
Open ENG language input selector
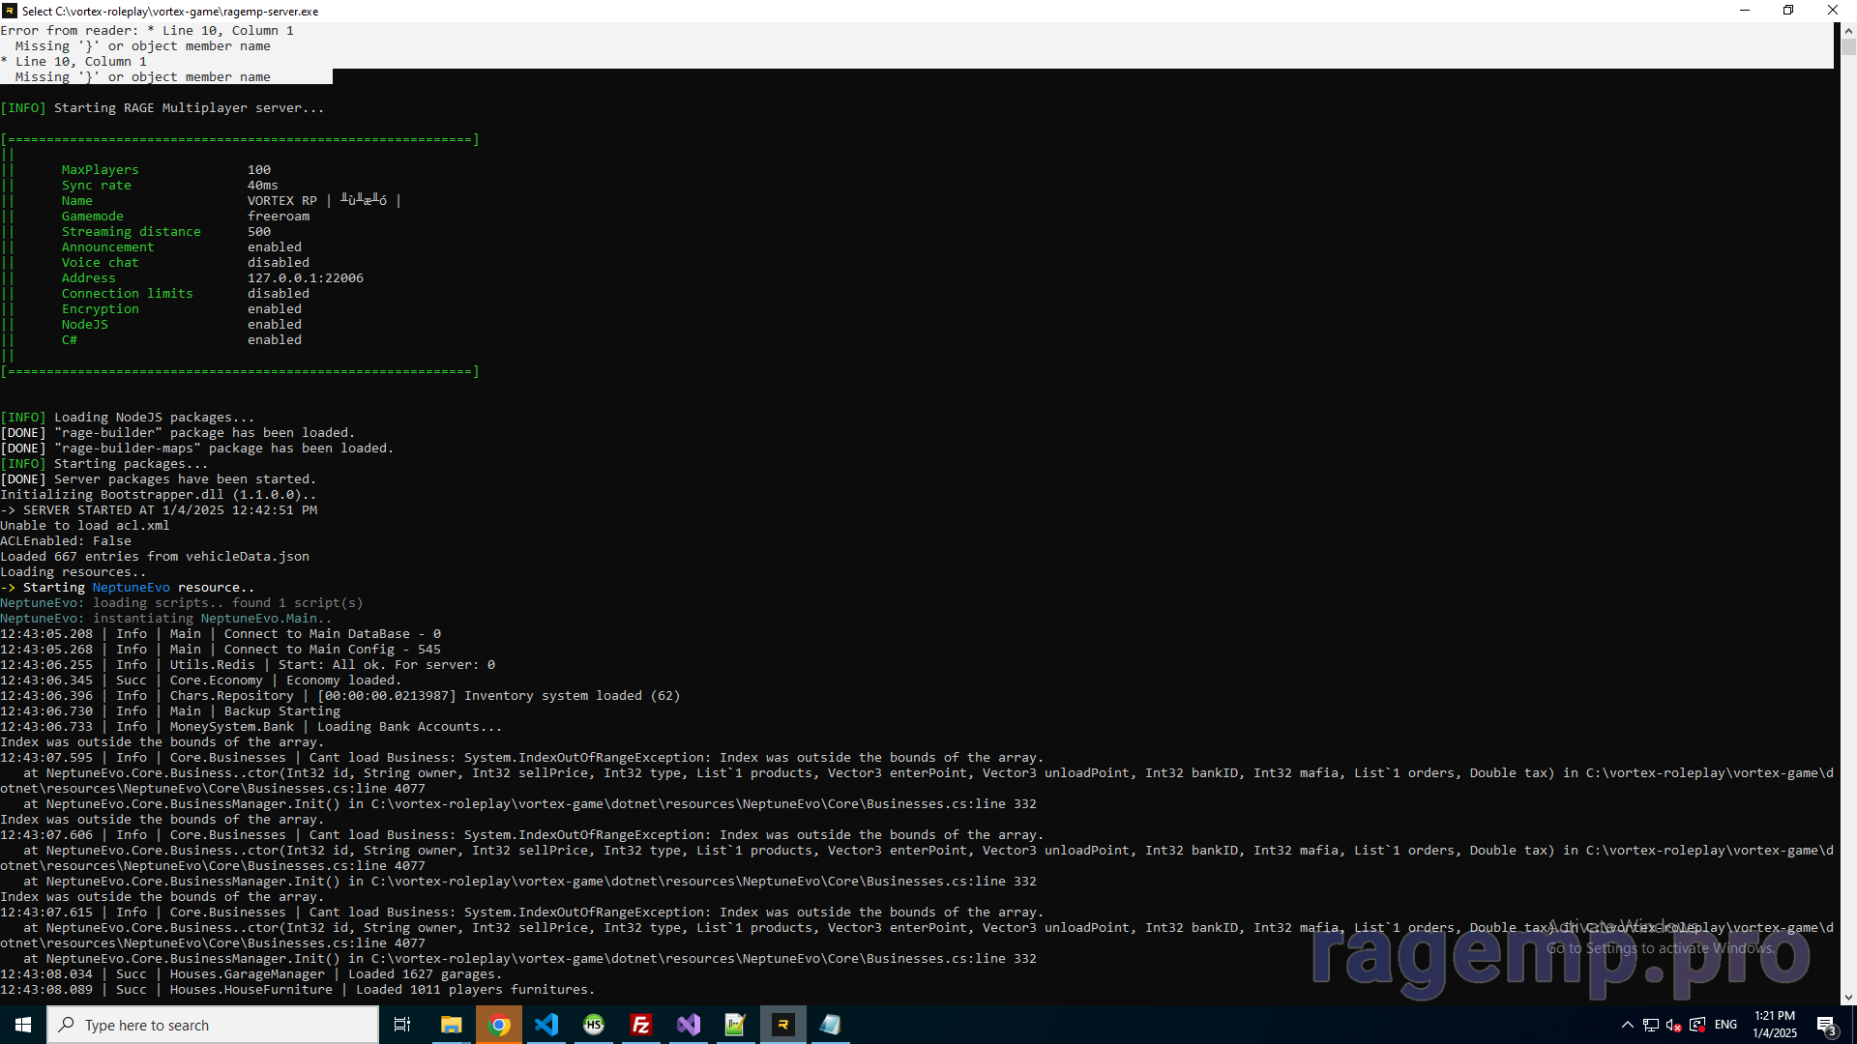tap(1725, 1025)
